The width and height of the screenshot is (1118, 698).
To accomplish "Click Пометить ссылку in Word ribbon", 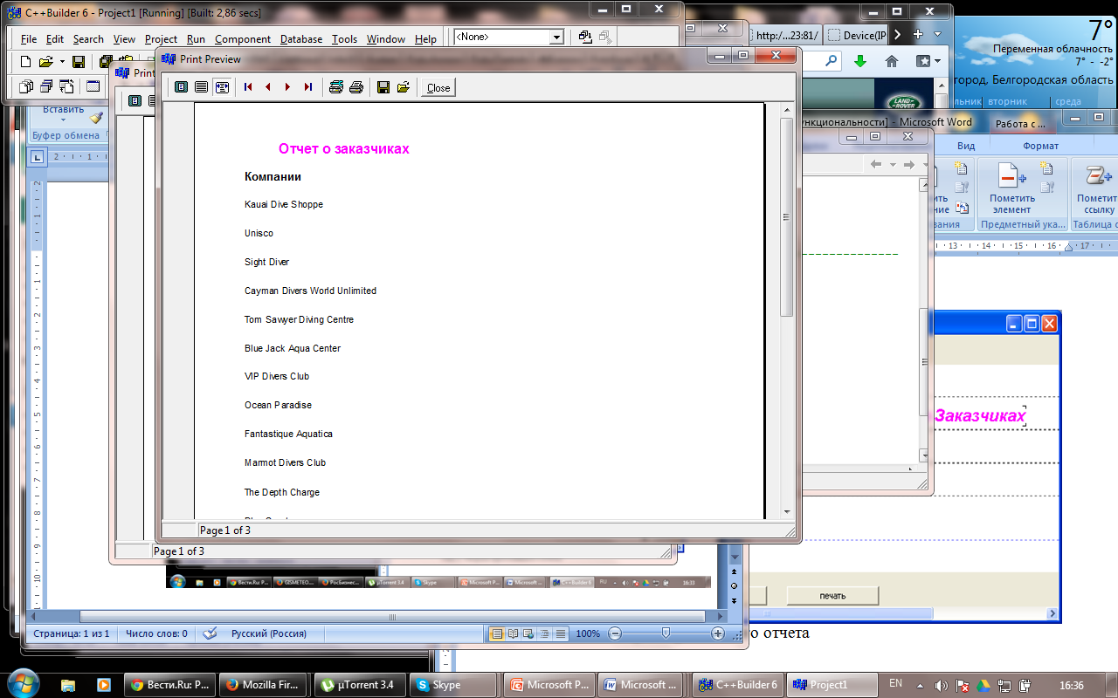I will pyautogui.click(x=1096, y=188).
